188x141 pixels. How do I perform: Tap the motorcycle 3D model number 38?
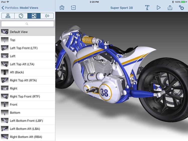click(104, 92)
